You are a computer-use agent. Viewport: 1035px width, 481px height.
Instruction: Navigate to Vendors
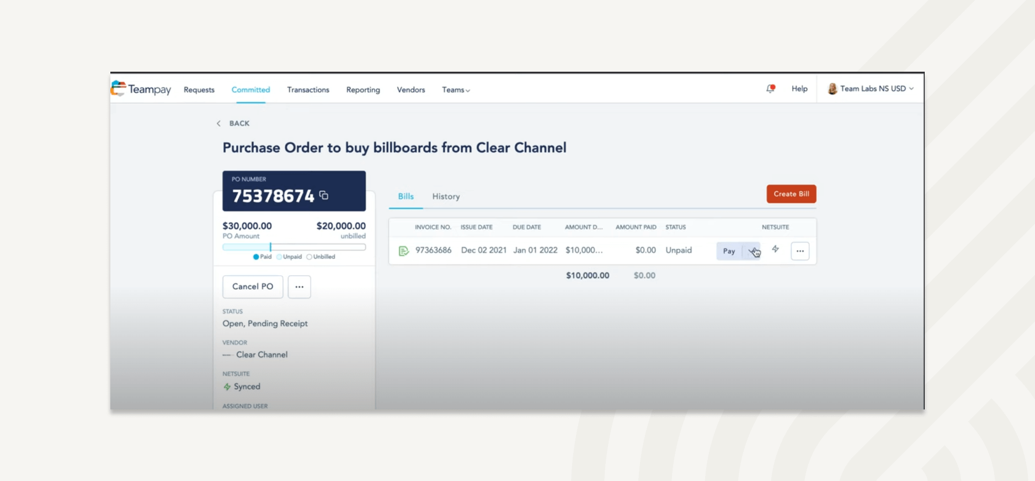pyautogui.click(x=411, y=90)
